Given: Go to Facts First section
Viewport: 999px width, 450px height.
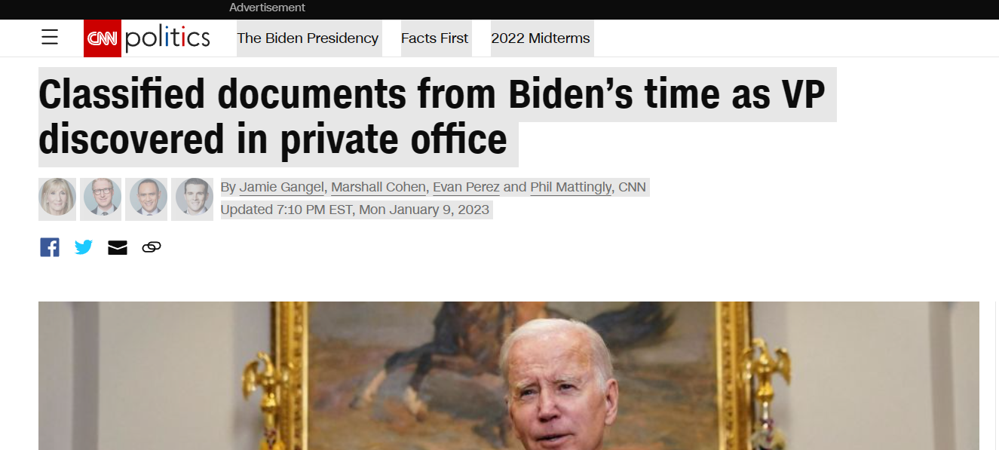Looking at the screenshot, I should click(434, 38).
